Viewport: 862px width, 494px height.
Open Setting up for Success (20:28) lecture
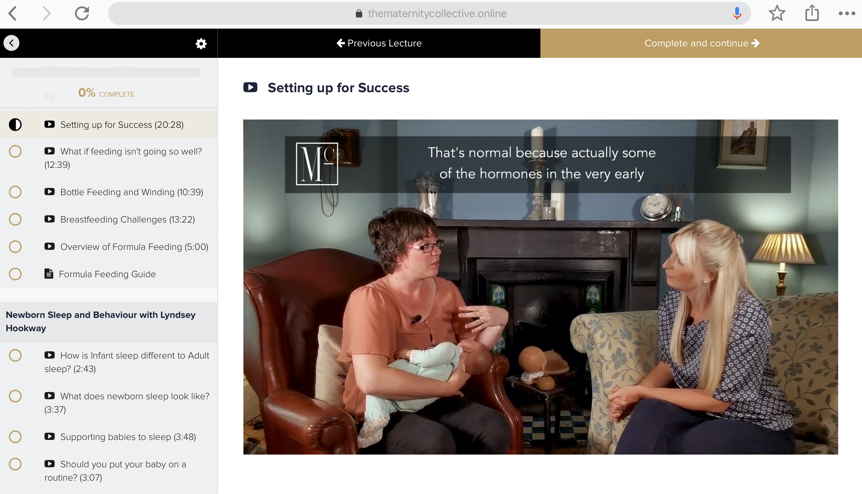tap(122, 125)
